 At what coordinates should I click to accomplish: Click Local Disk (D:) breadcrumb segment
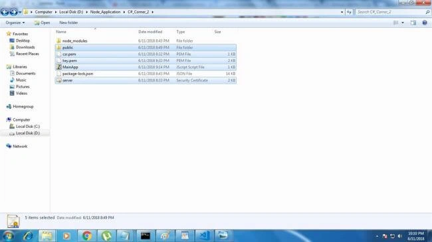(71, 12)
